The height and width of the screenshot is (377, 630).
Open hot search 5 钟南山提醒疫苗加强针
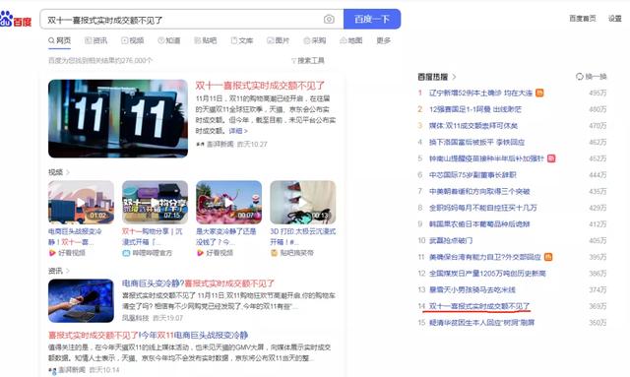tap(486, 158)
